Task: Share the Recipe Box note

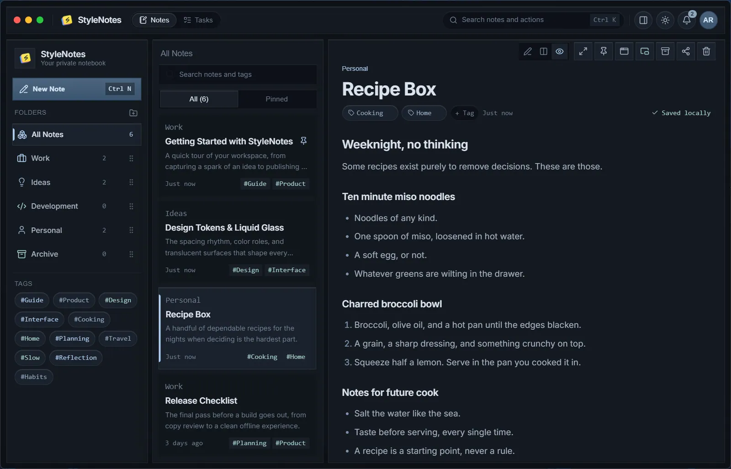Action: coord(686,51)
